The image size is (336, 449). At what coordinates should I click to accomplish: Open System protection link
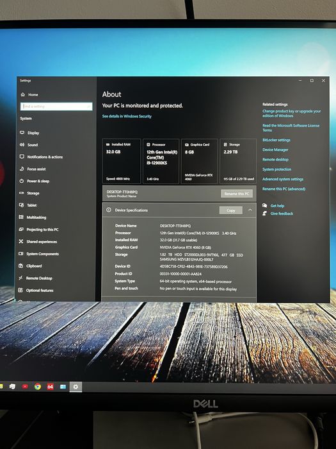[x=276, y=169]
